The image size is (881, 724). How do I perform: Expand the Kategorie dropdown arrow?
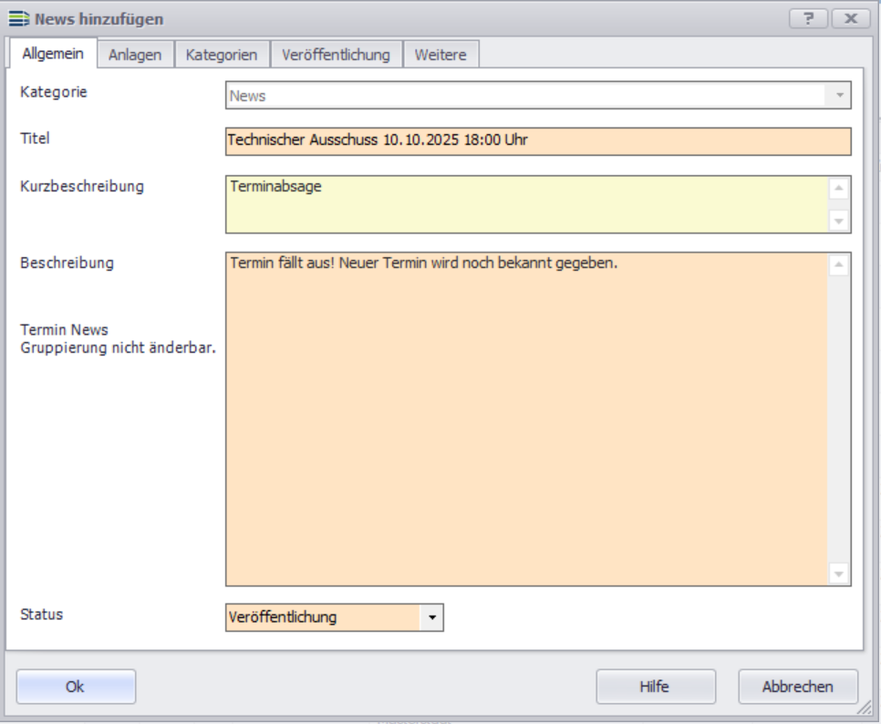pyautogui.click(x=838, y=96)
